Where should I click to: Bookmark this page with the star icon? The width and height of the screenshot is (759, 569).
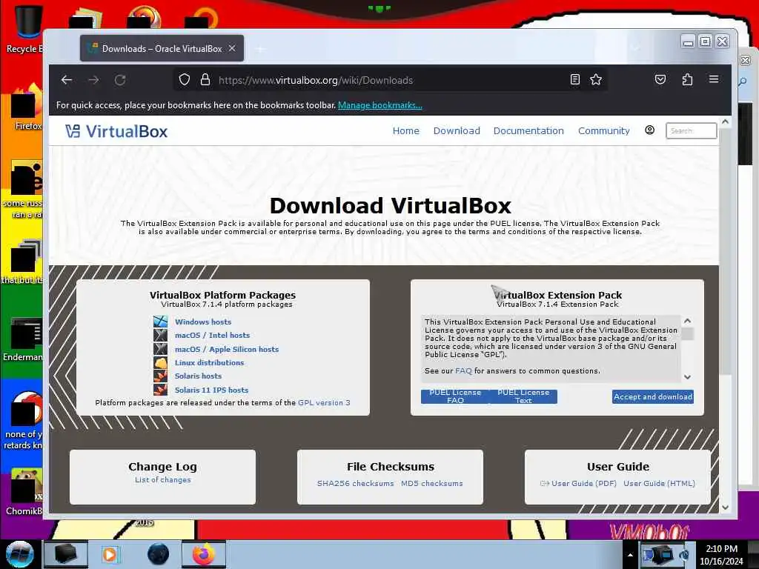point(596,79)
